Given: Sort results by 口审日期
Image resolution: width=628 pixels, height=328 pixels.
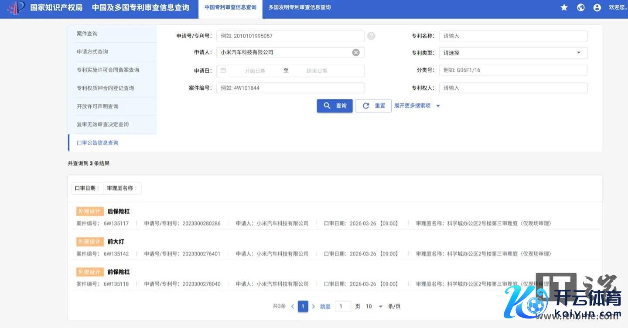Looking at the screenshot, I should [87, 188].
